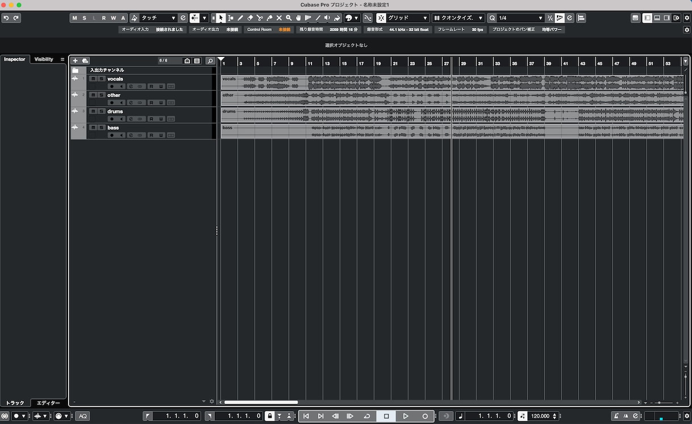Adjust the vertical zoom slider
This screenshot has width=692, height=424.
pyautogui.click(x=686, y=384)
